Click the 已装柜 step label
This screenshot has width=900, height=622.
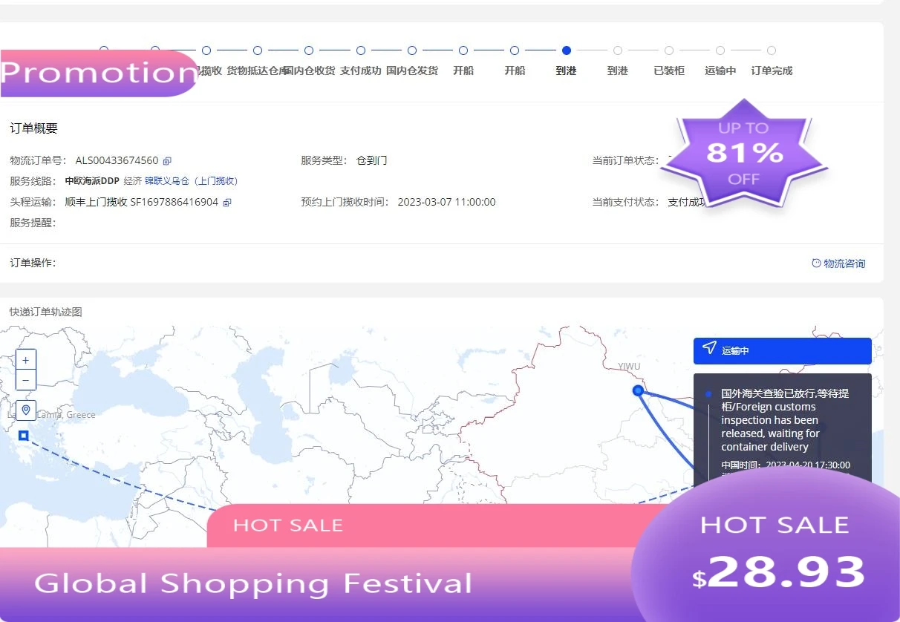click(x=668, y=71)
